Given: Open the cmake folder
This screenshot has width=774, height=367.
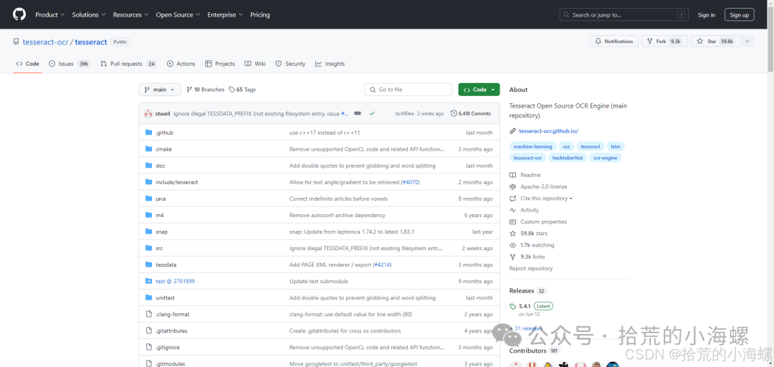Looking at the screenshot, I should (x=164, y=149).
